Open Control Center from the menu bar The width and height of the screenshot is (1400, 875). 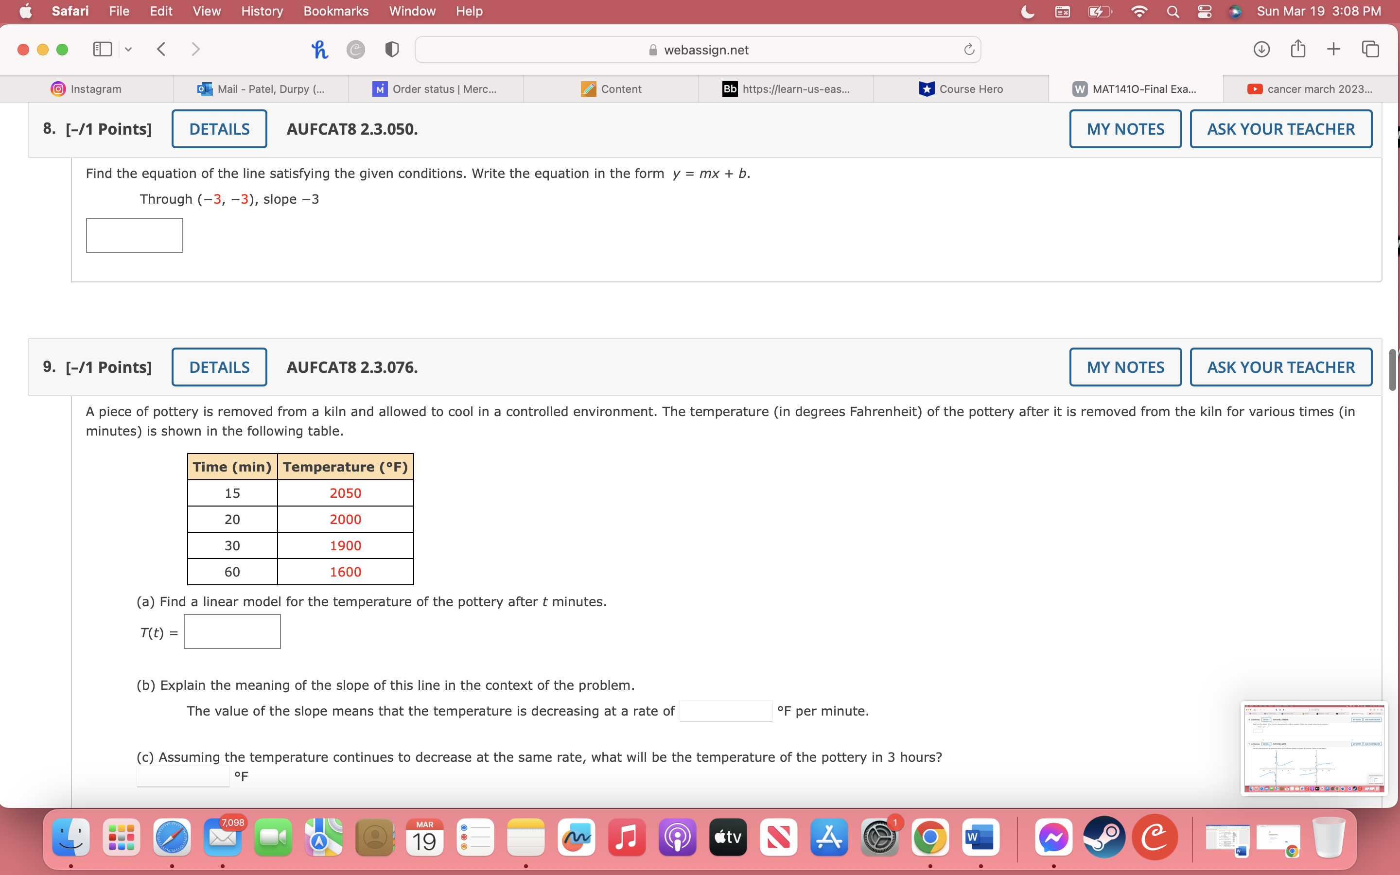[1204, 11]
